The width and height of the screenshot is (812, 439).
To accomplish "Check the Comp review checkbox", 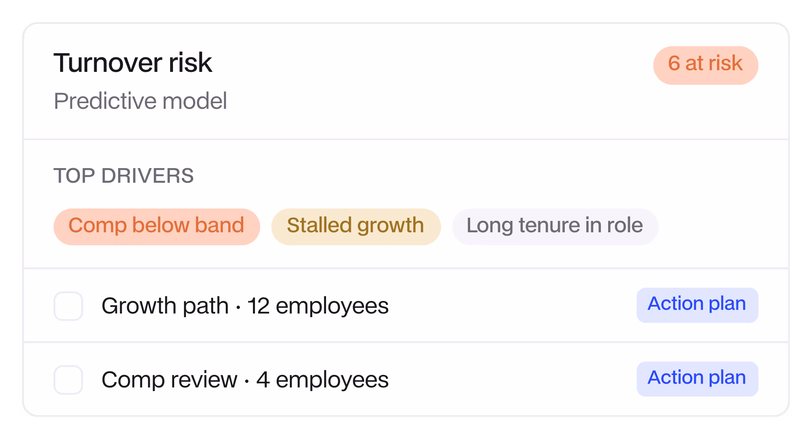I will (x=68, y=380).
